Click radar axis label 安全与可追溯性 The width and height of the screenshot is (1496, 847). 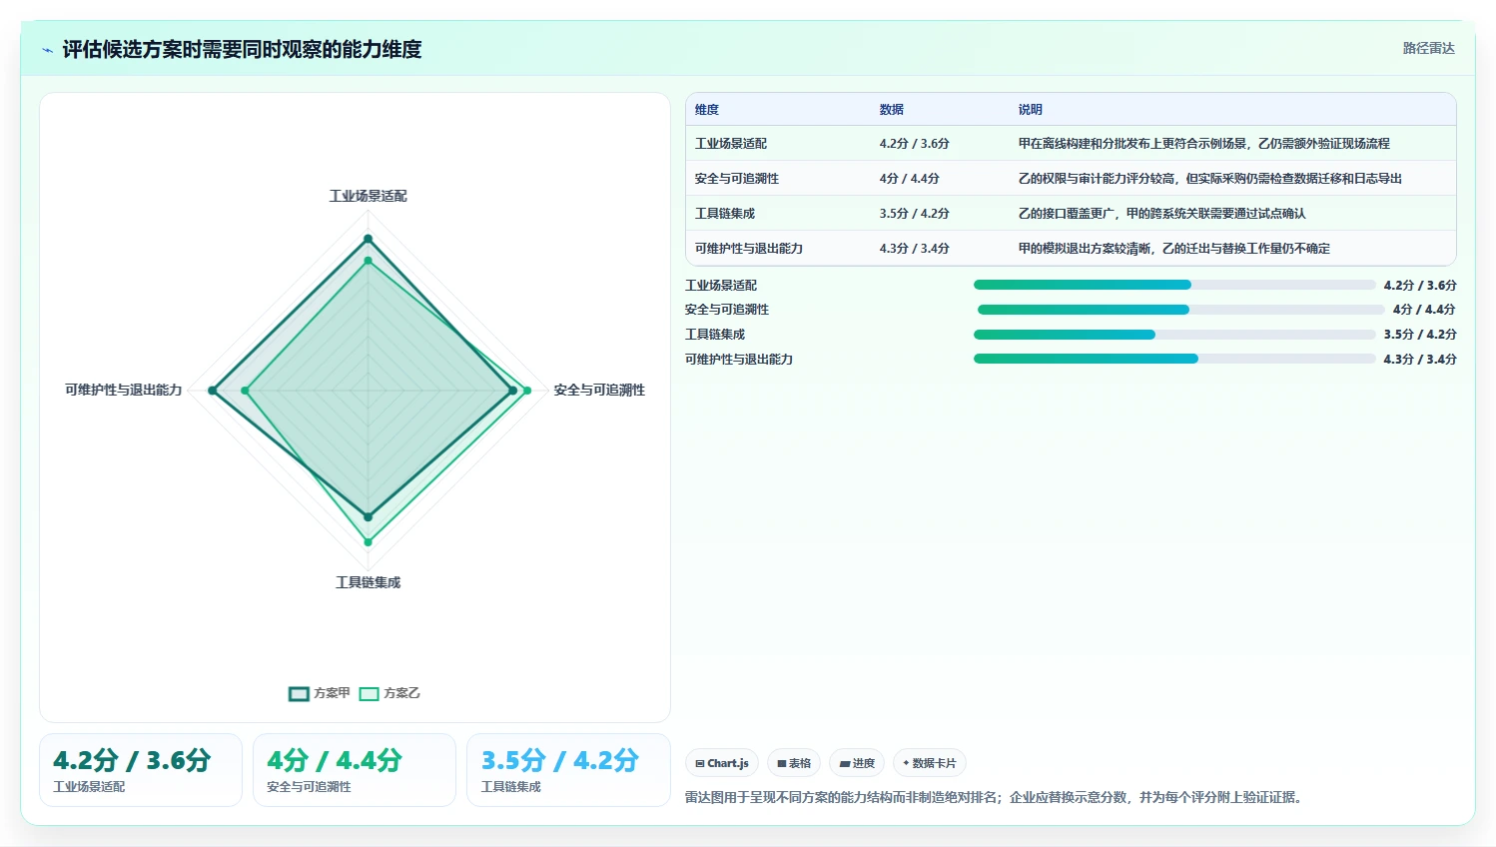pos(599,390)
